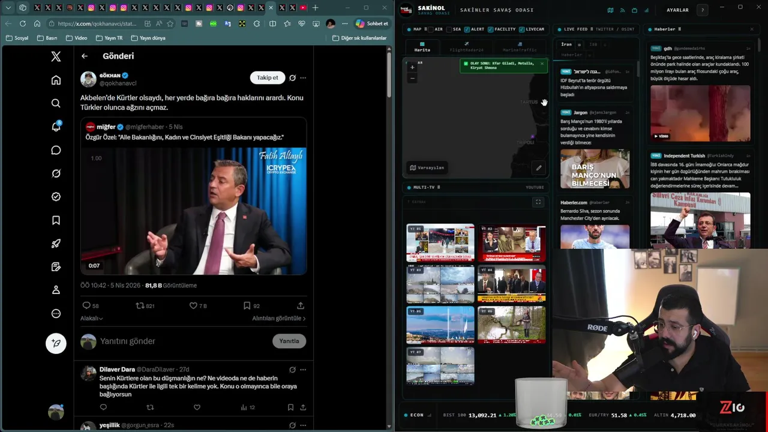Open the question mark help button in Sakinol
Image resolution: width=768 pixels, height=432 pixels.
click(x=703, y=10)
